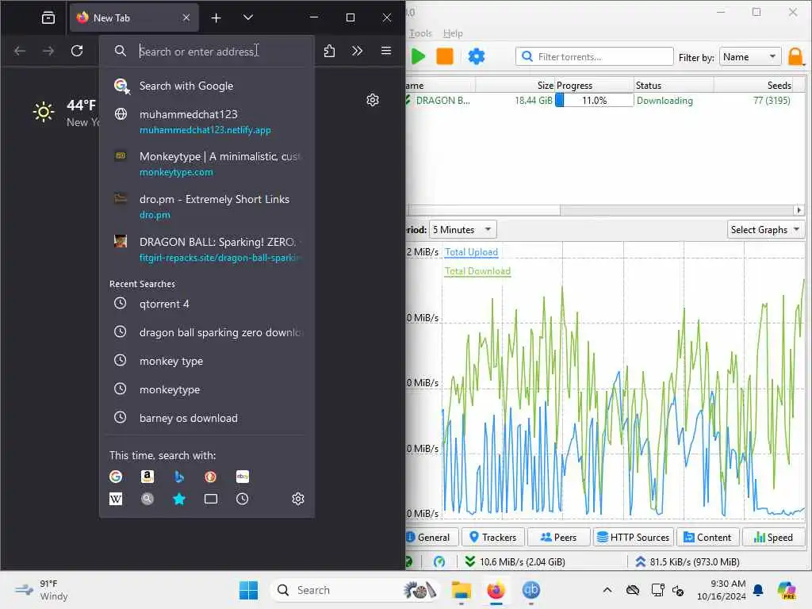
Task: Open Firefox extensions puzzle icon
Action: click(x=329, y=51)
